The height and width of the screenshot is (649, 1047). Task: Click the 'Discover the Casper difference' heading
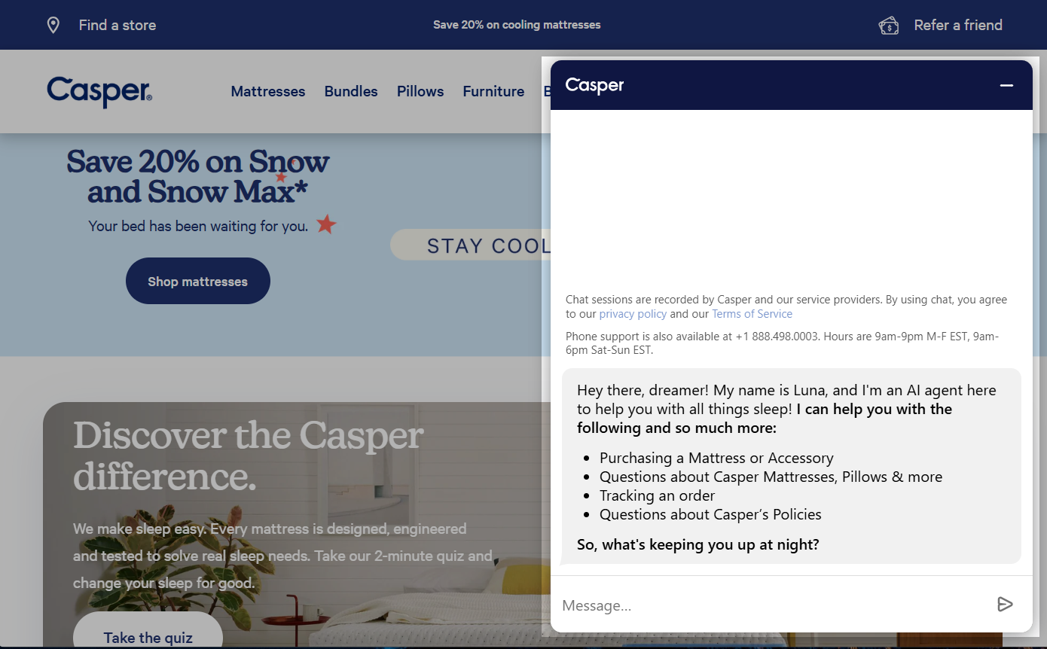click(249, 456)
